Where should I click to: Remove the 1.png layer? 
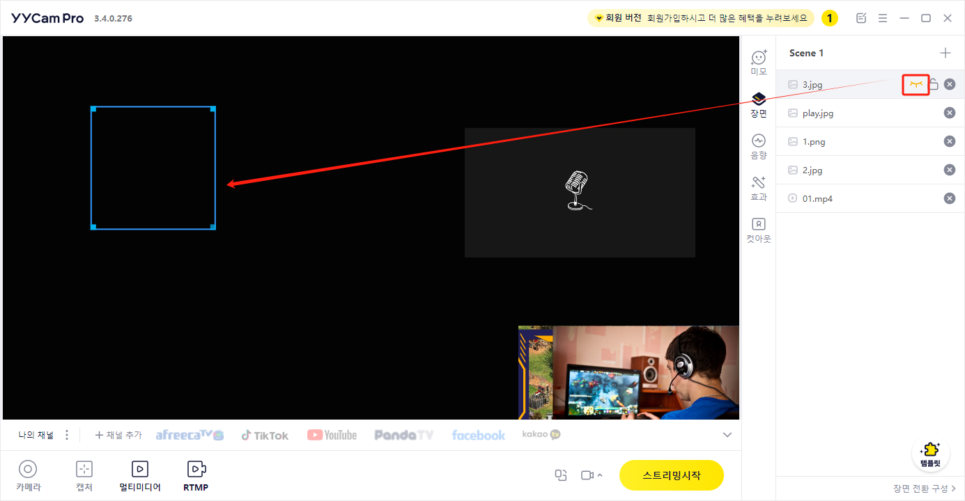(950, 141)
